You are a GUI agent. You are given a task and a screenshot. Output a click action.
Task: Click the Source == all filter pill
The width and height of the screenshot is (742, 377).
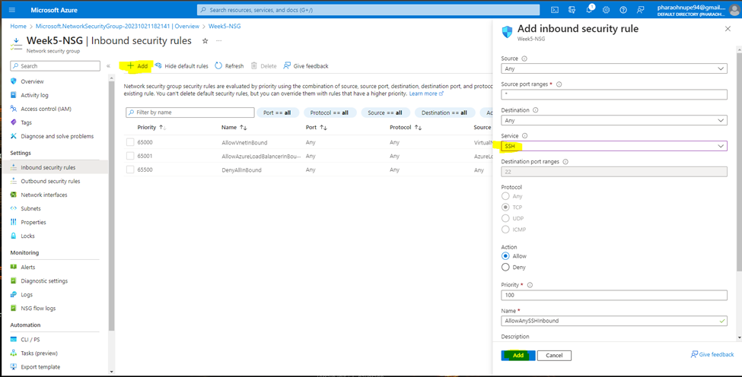pos(385,113)
